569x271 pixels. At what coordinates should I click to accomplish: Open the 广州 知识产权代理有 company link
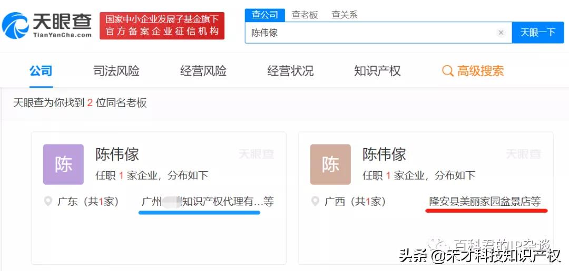tap(208, 202)
